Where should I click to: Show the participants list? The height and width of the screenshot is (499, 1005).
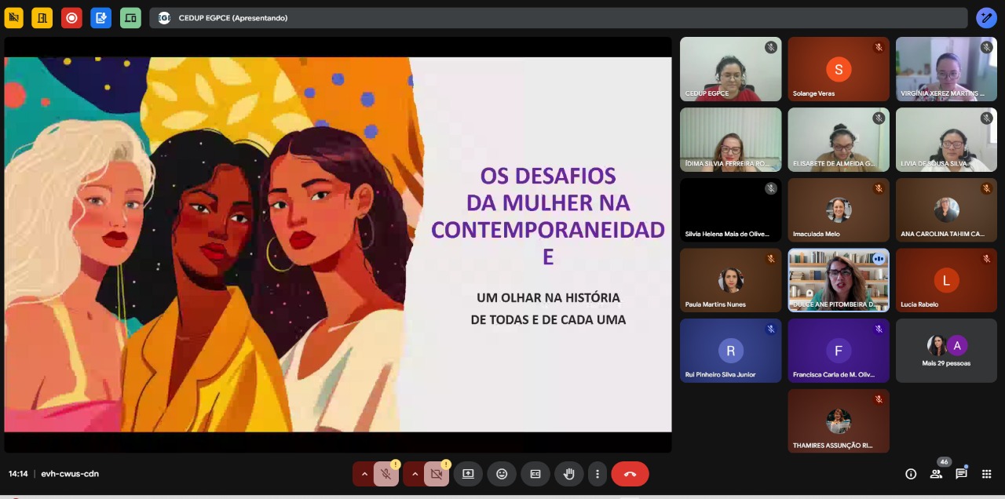coord(936,474)
